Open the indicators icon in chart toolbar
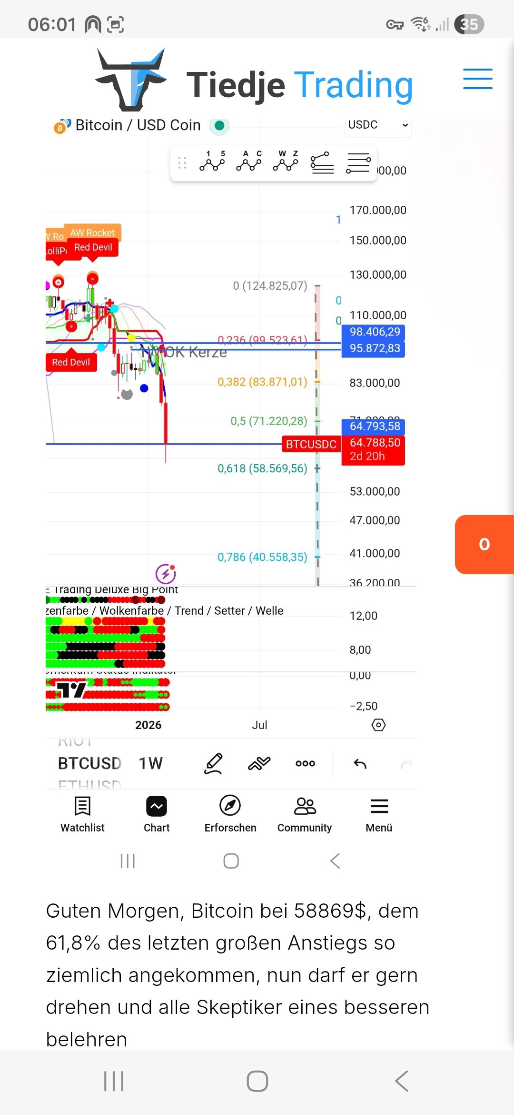The image size is (514, 1115). pyautogui.click(x=259, y=763)
